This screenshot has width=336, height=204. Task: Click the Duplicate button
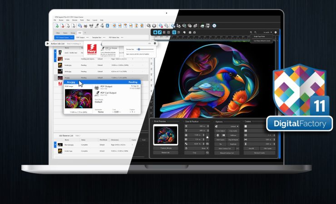coord(233,144)
